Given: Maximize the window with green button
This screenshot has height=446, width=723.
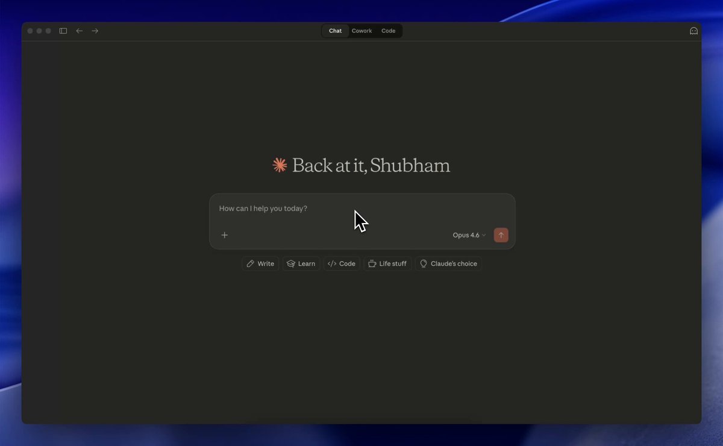Looking at the screenshot, I should pyautogui.click(x=48, y=31).
